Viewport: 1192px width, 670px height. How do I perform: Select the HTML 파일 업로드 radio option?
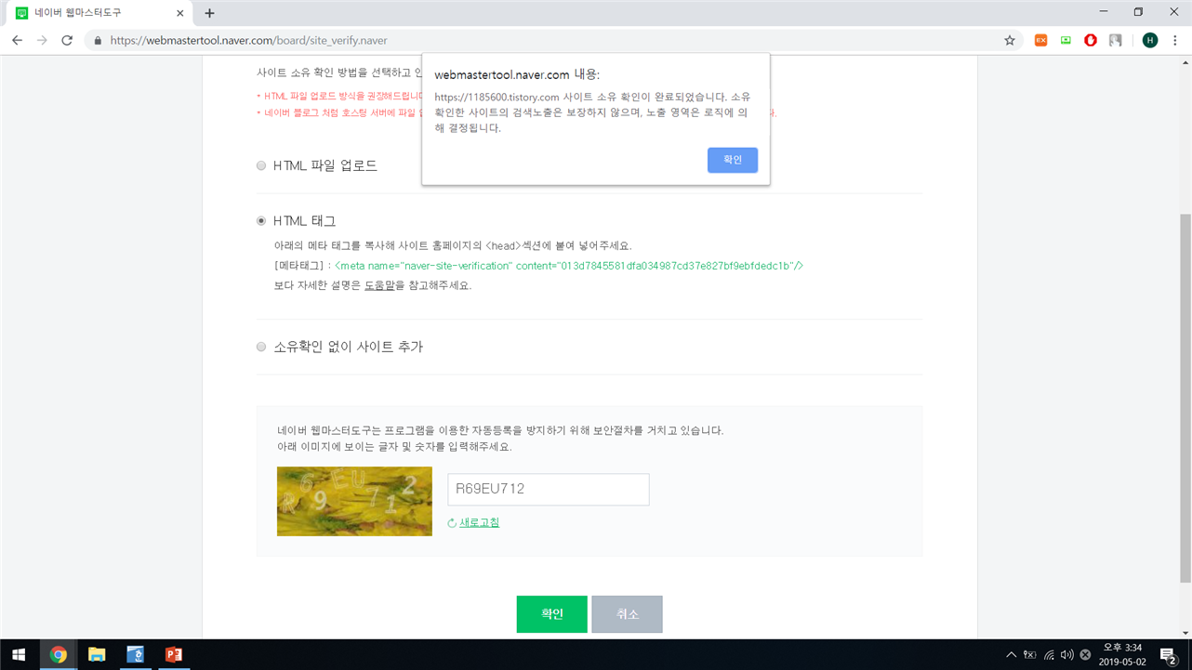point(261,166)
